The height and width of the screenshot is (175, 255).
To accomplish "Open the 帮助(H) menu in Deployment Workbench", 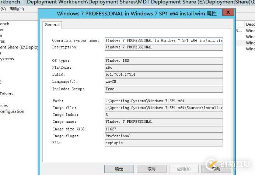I will click(17, 9).
